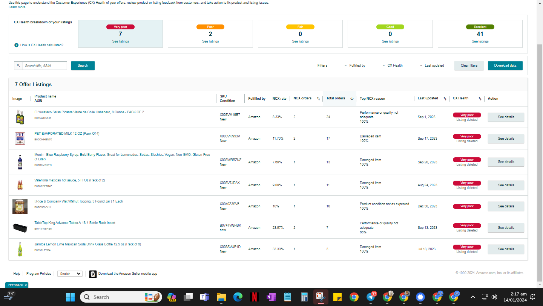This screenshot has width=543, height=306.
Task: Open the English language selector
Action: click(70, 274)
